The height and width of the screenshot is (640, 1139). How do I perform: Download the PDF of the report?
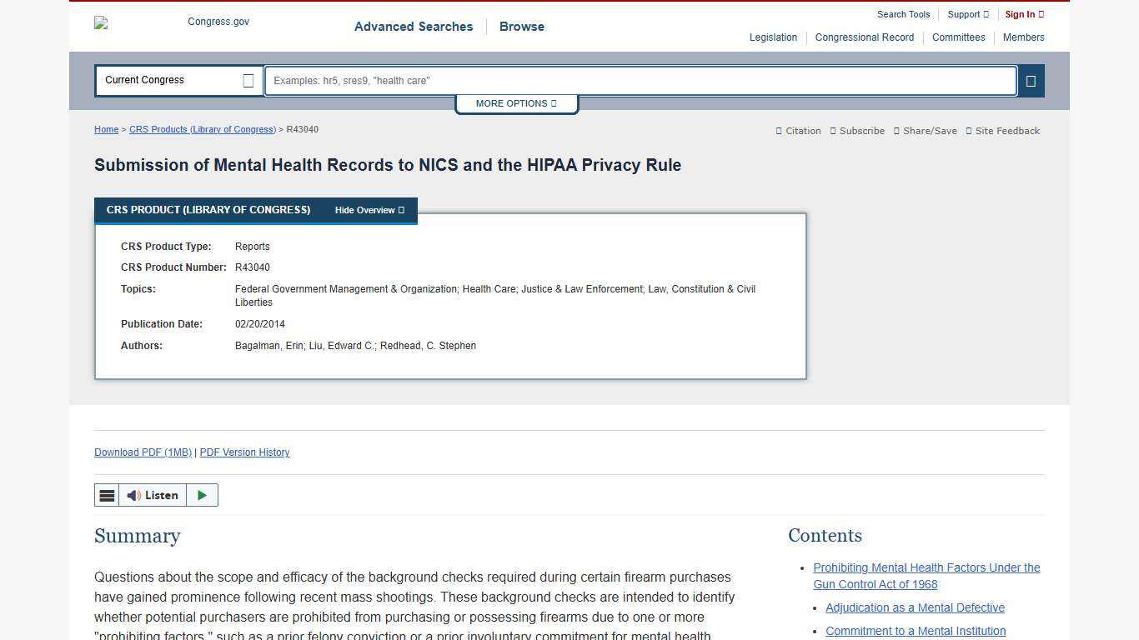(142, 452)
